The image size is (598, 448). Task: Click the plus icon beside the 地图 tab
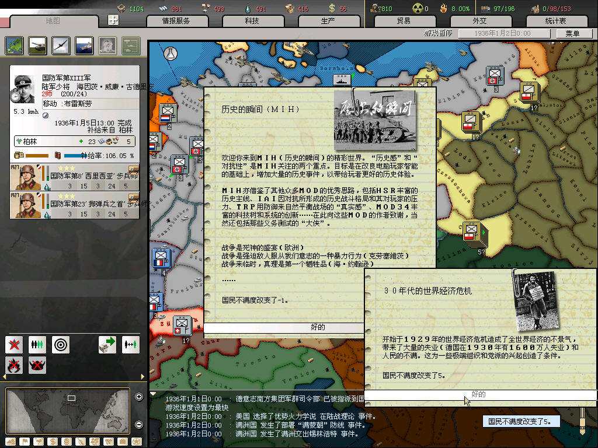point(113,20)
